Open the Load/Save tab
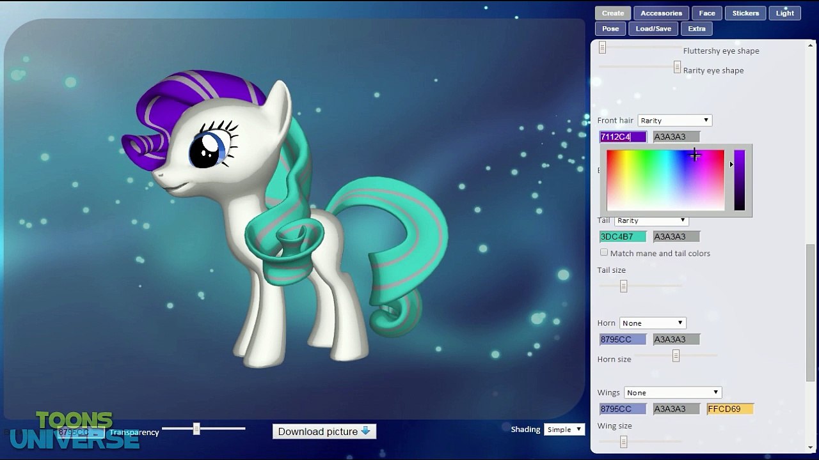This screenshot has height=460, width=819. 653,29
